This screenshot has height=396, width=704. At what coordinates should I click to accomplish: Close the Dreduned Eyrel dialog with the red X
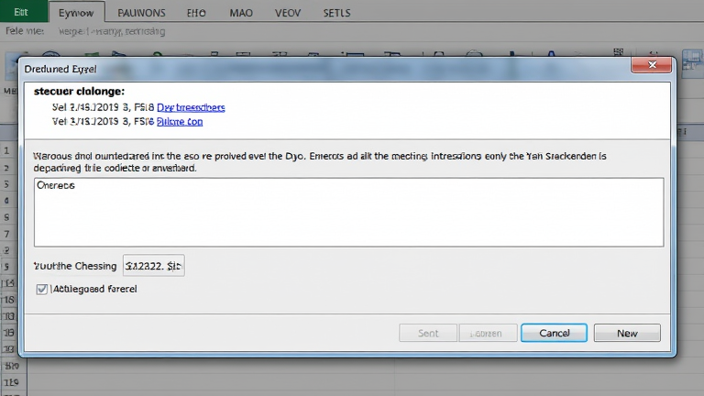tap(652, 65)
